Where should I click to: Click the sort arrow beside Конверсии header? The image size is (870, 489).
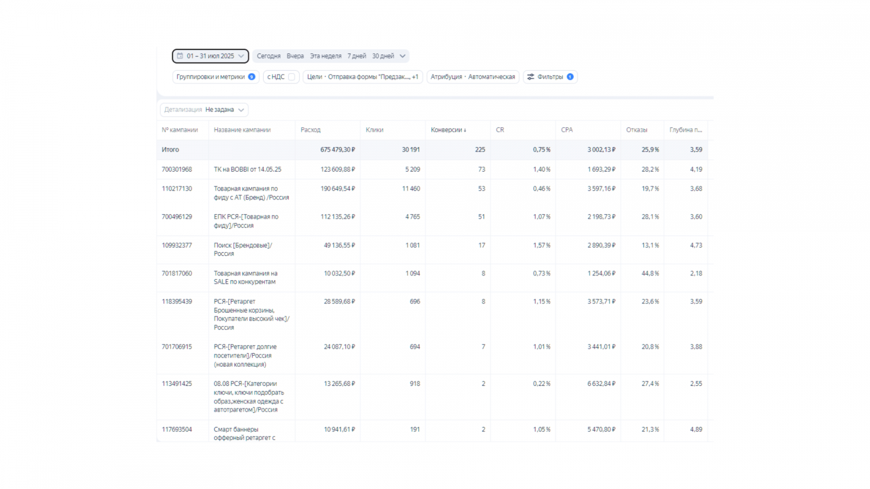(465, 130)
